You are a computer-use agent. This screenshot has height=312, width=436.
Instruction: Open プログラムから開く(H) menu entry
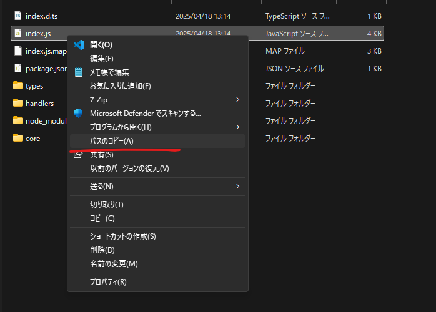157,127
